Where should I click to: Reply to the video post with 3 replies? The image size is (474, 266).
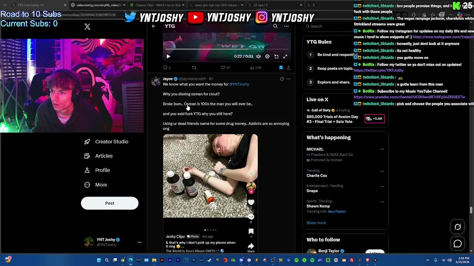pos(167,68)
